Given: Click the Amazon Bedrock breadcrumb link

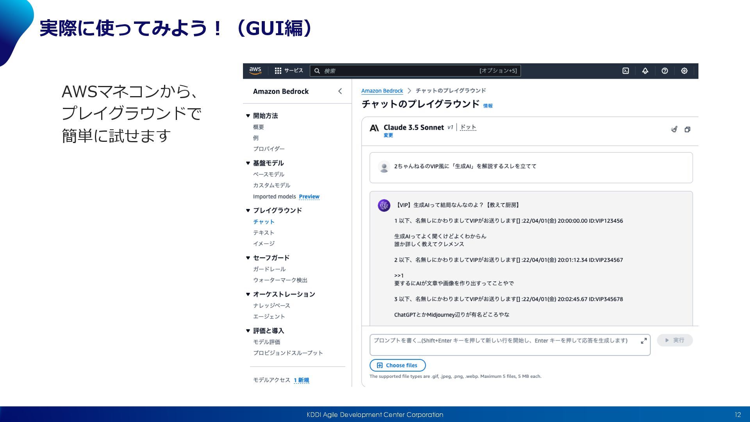Looking at the screenshot, I should [382, 91].
